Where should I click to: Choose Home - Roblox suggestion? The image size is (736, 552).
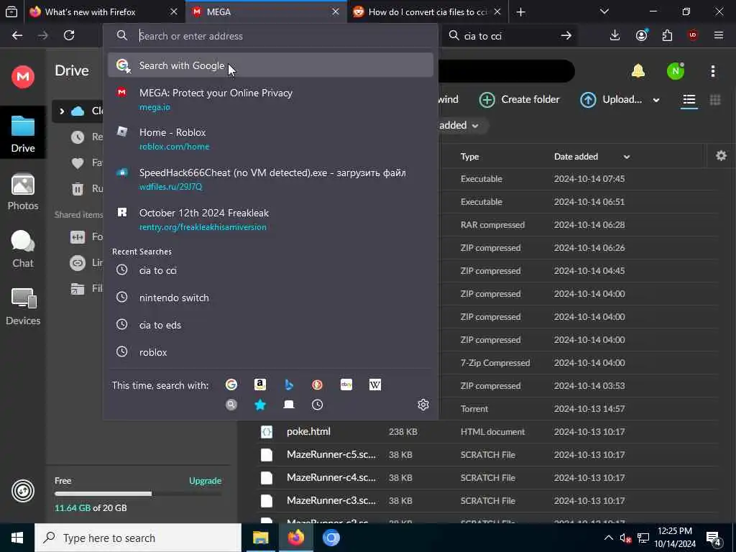tap(270, 139)
